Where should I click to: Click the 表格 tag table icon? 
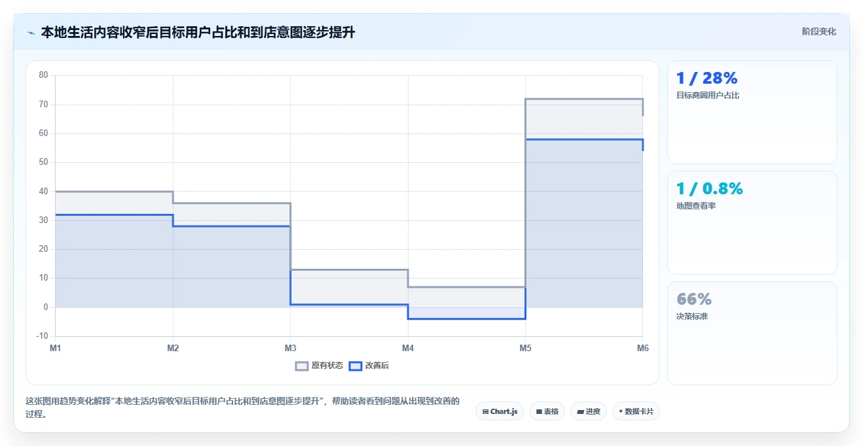(x=539, y=411)
